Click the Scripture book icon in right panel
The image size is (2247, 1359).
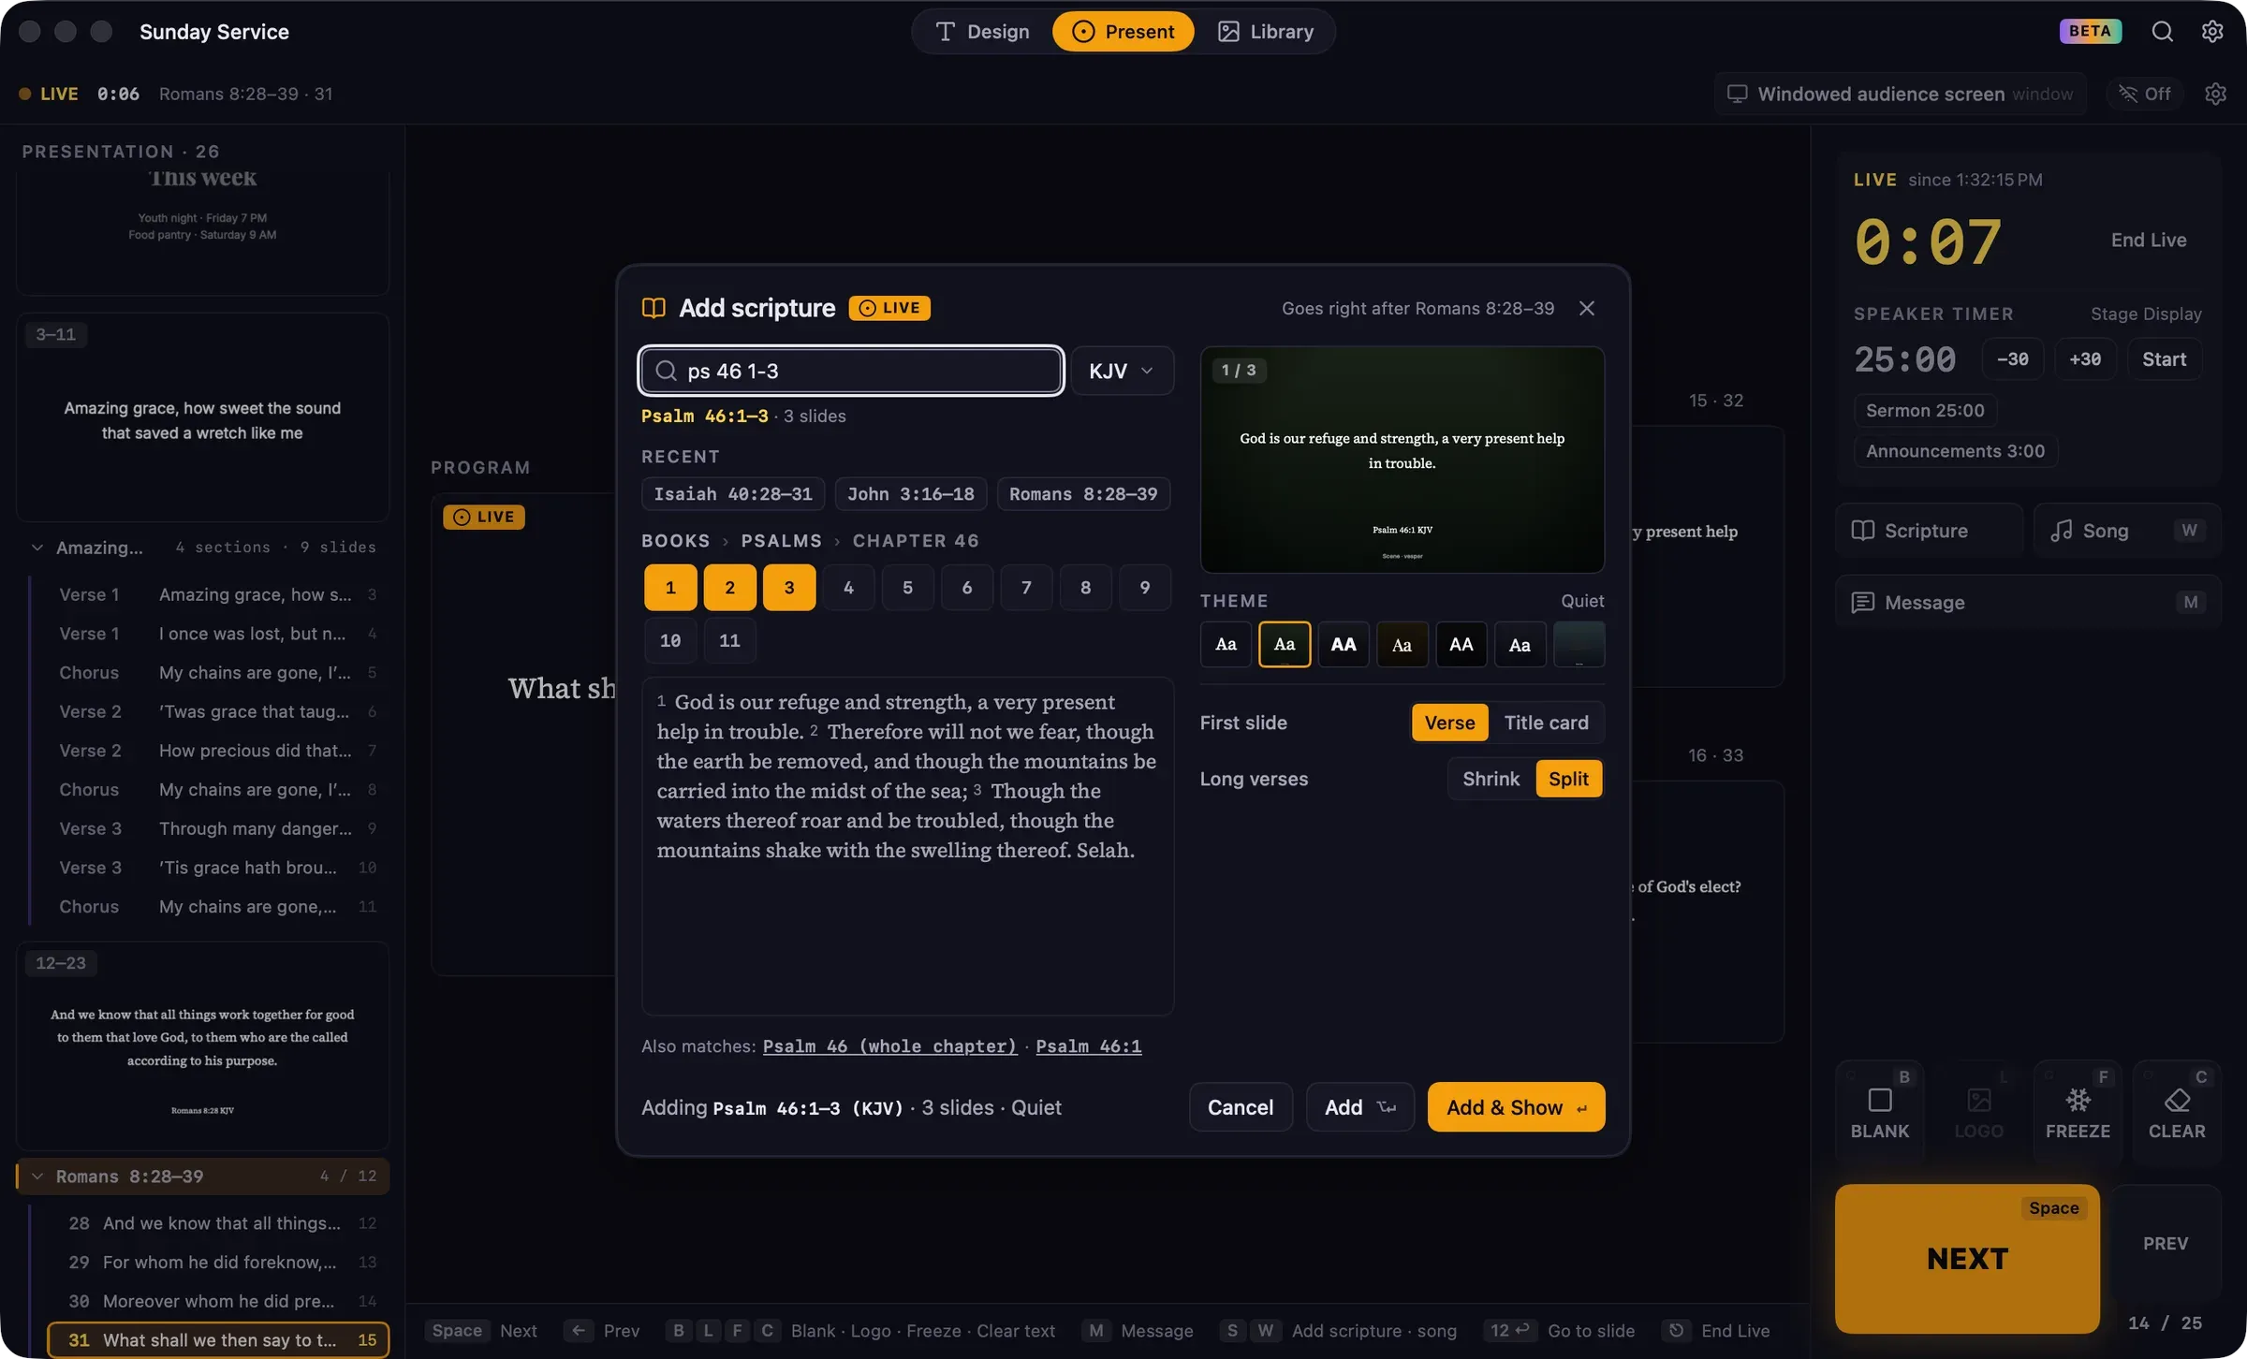pyautogui.click(x=1863, y=531)
